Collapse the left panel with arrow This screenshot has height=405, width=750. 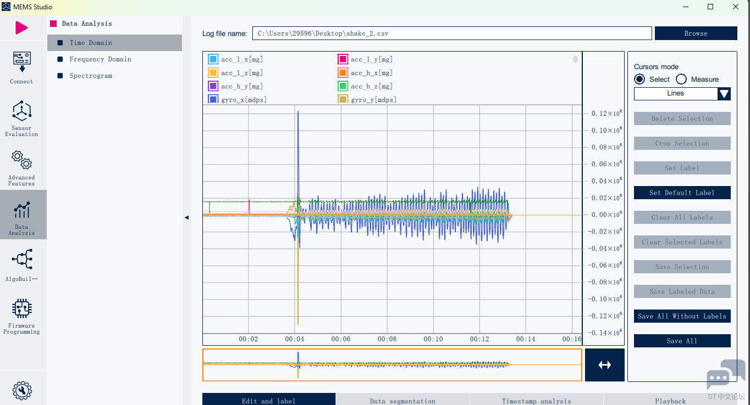(x=186, y=218)
